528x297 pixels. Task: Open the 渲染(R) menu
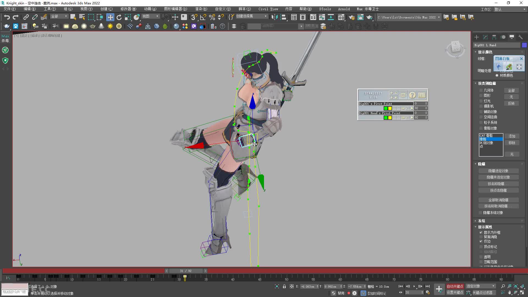coord(201,9)
